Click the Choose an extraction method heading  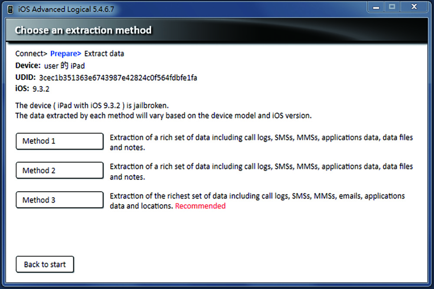pyautogui.click(x=83, y=30)
